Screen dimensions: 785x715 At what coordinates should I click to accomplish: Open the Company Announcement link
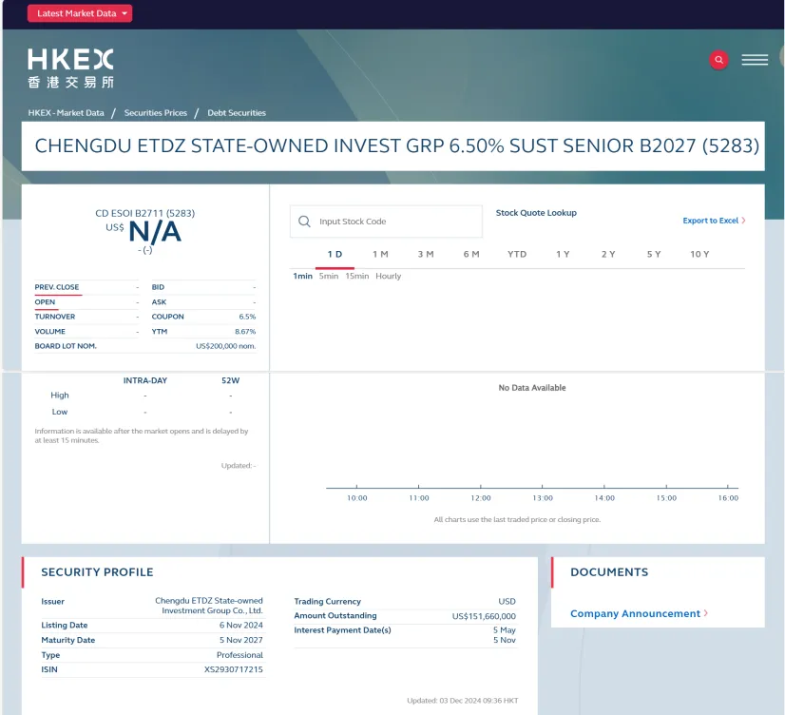pos(635,613)
